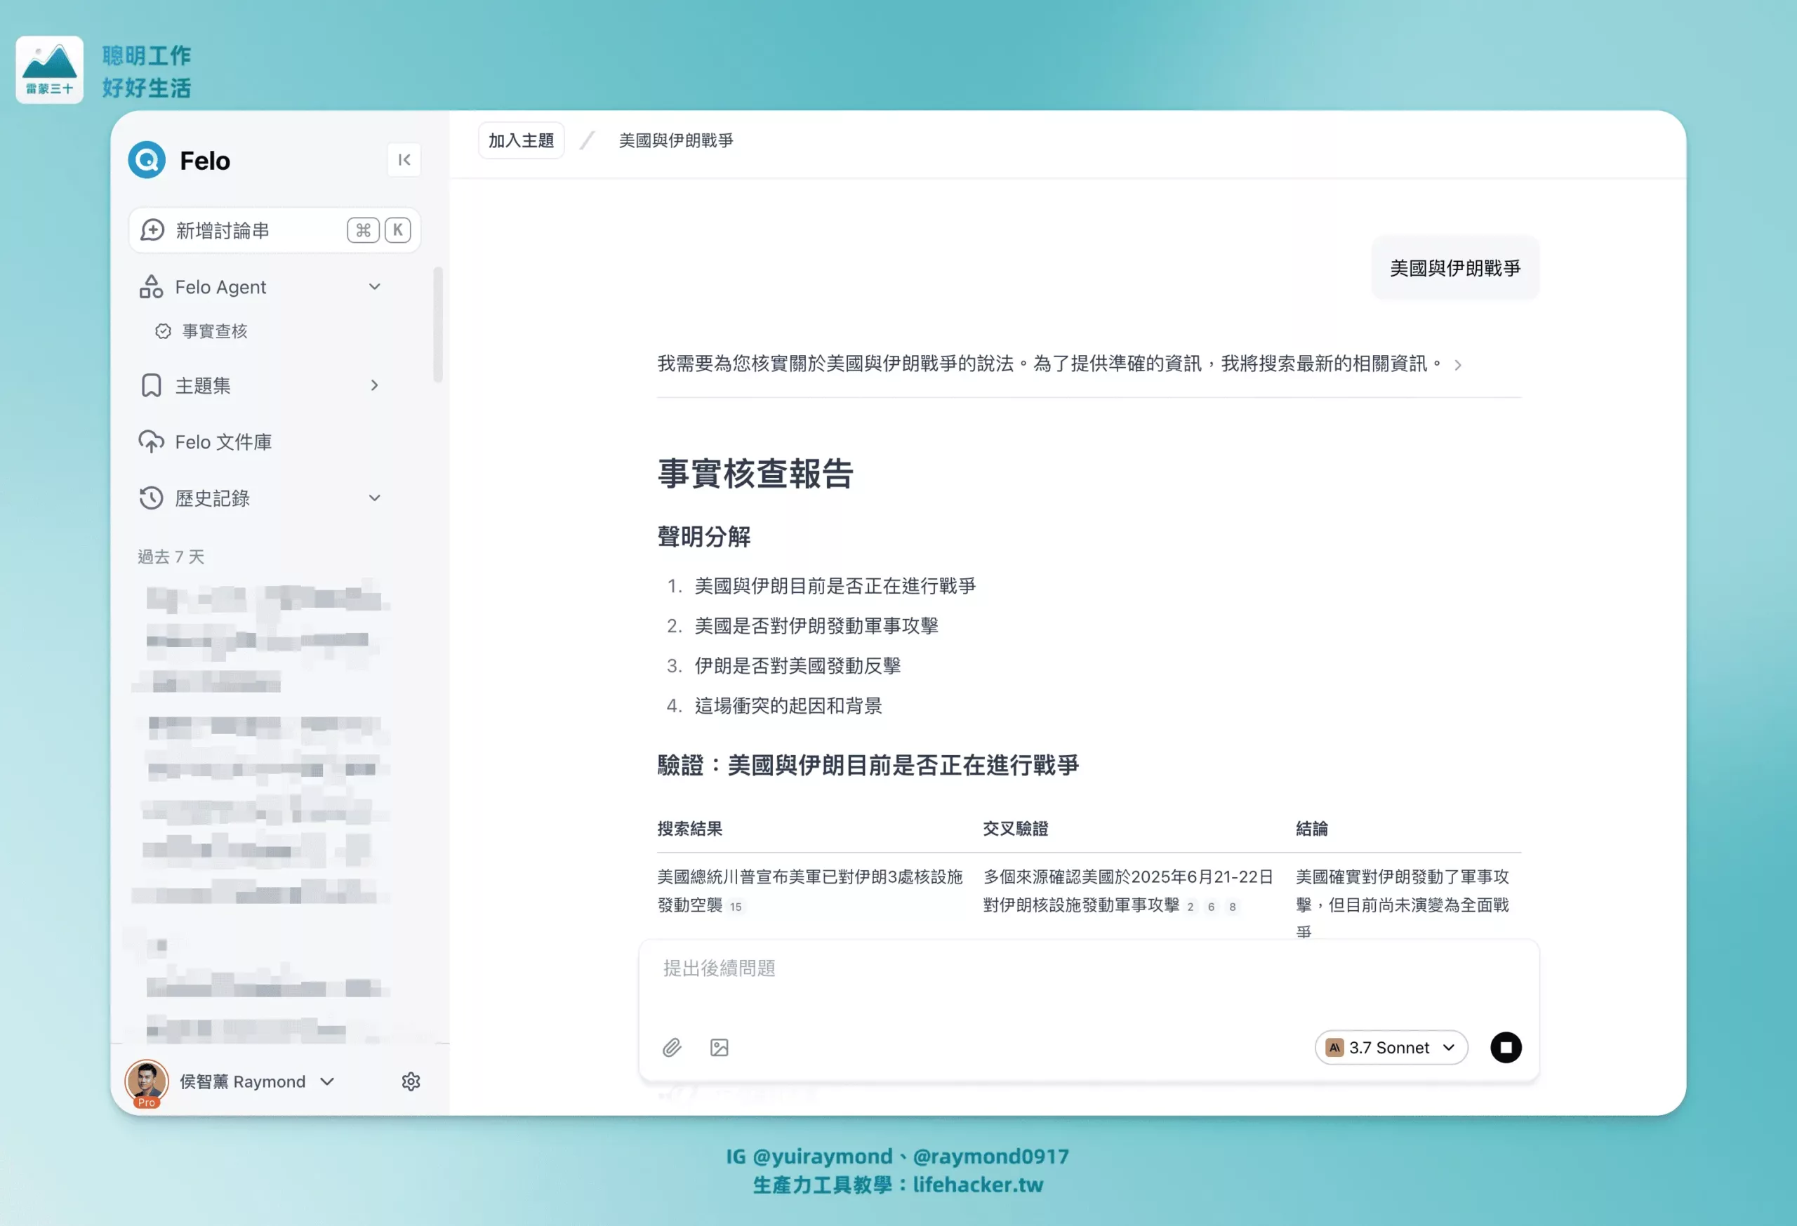Click the Felo 文件庫 cloud upload icon
This screenshot has width=1797, height=1226.
pos(152,441)
